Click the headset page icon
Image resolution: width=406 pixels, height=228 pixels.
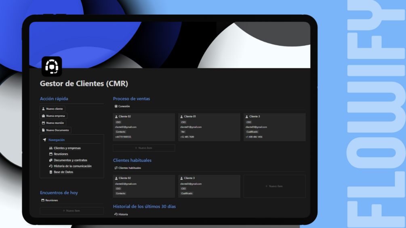pyautogui.click(x=52, y=67)
